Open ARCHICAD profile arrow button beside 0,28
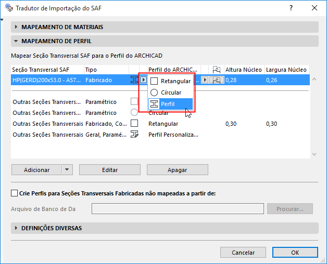327x264 pixels. click(205, 80)
